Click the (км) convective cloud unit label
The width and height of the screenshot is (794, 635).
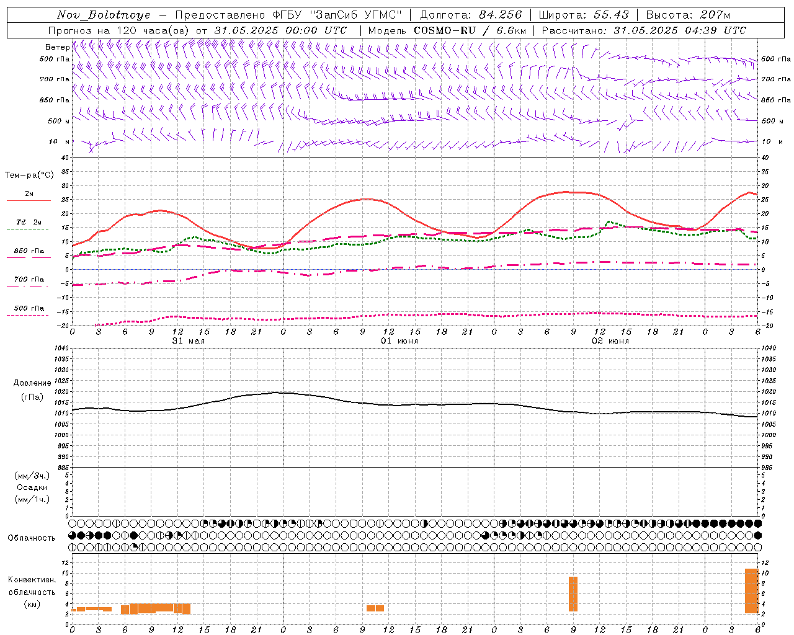(32, 604)
